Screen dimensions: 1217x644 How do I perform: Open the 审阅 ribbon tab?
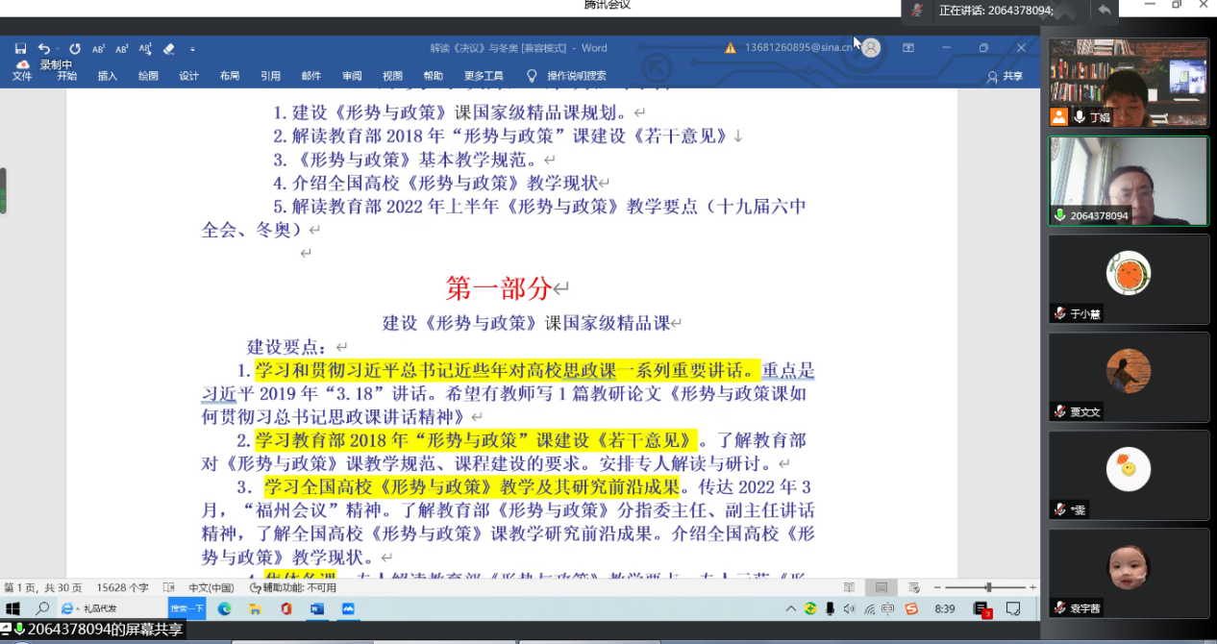click(352, 76)
